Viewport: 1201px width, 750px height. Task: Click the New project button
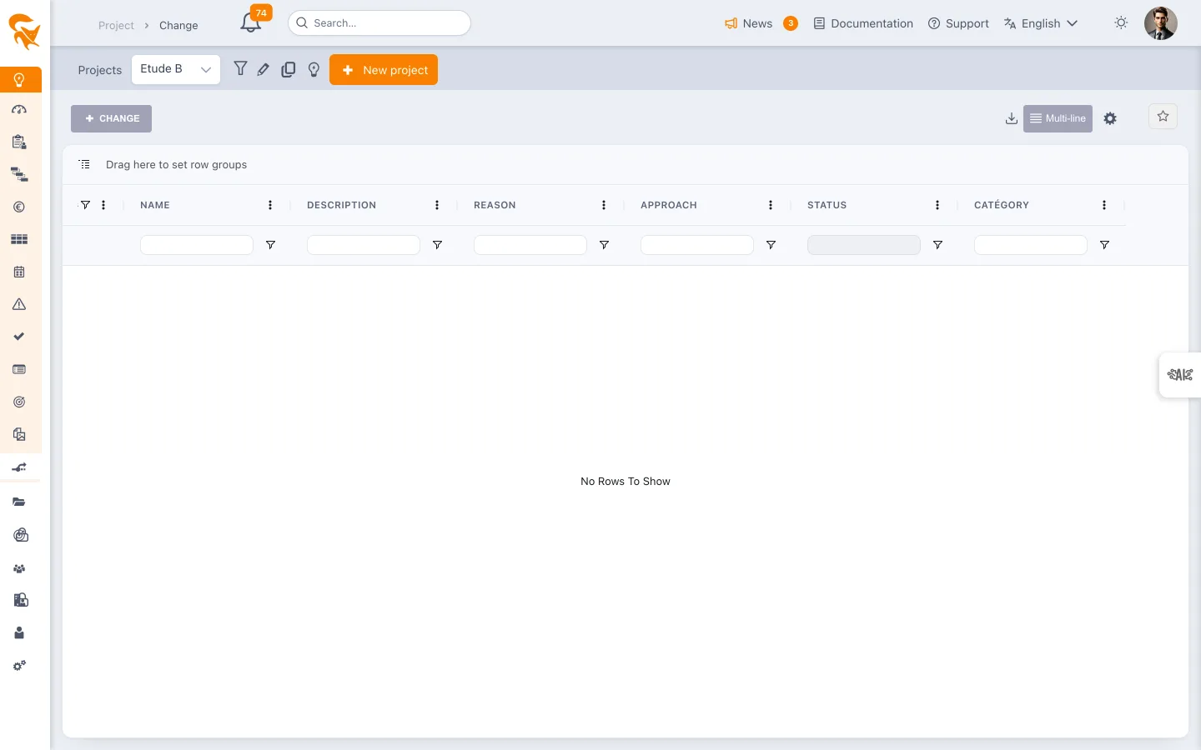click(384, 70)
